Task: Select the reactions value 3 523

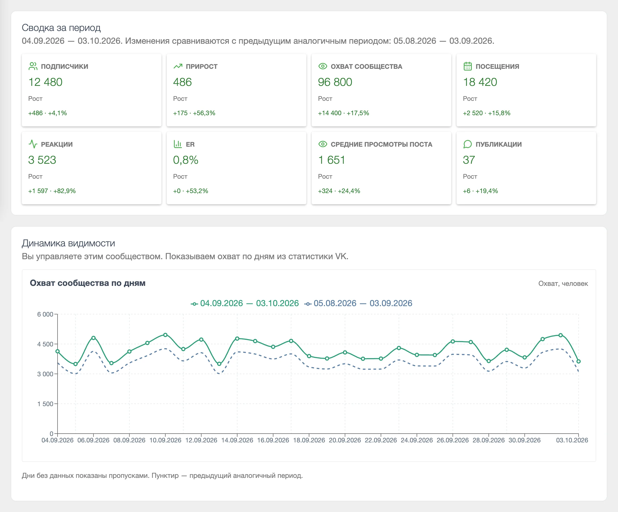Action: point(42,160)
